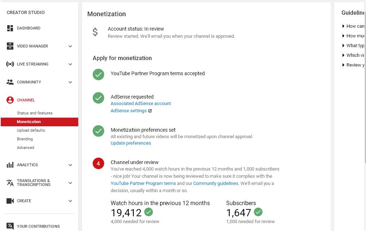Expand the 'How can' guideline triangle
366x231 pixels.
343,26
